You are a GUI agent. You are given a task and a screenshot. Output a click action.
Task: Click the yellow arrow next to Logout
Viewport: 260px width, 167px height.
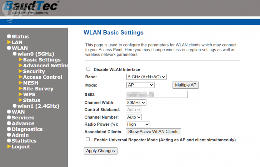9,147
